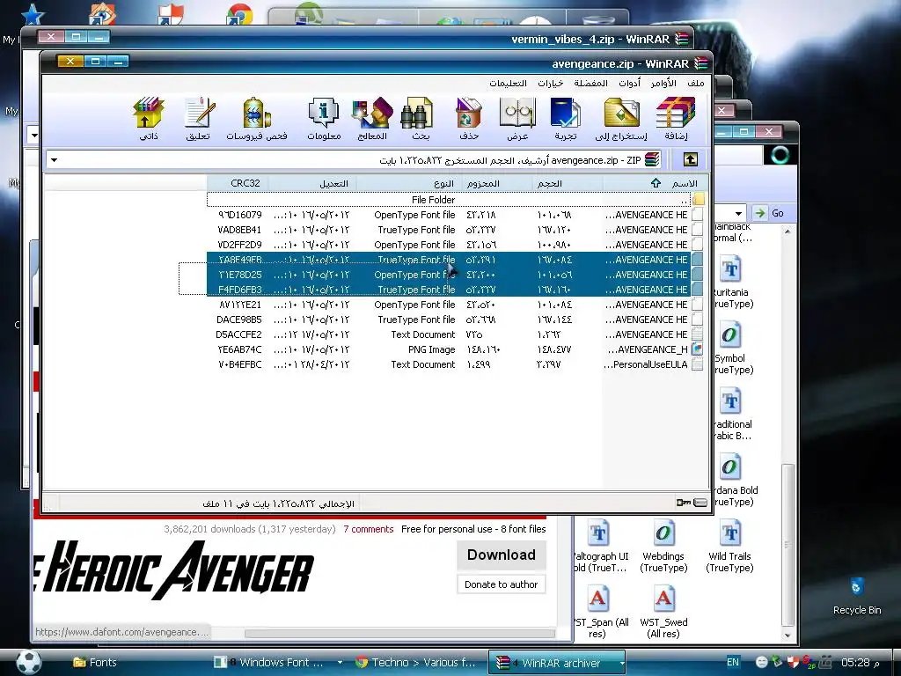This screenshot has width=901, height=676.
Task: Sort by the CRC32 column header
Action: 238,183
